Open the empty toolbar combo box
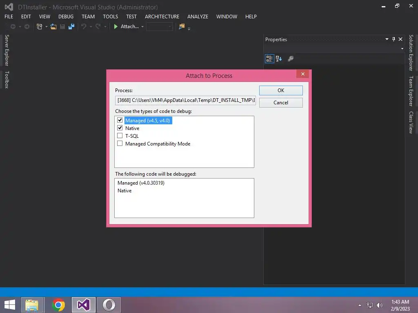This screenshot has height=313, width=418. tap(160, 26)
